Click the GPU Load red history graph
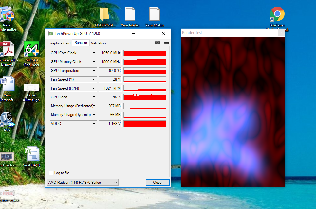 pos(144,97)
